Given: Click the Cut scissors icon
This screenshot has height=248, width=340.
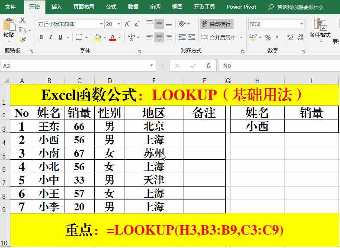Looking at the screenshot, I should (22, 21).
